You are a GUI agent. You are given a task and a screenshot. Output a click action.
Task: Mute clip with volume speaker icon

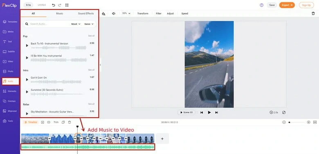click(x=114, y=13)
